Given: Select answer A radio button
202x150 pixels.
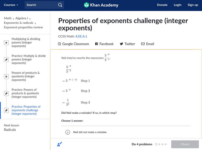Looking at the screenshot, I should click(67, 132).
